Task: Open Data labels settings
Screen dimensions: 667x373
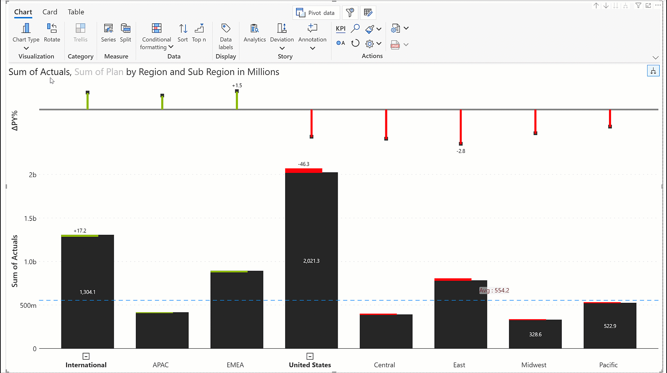Action: pyautogui.click(x=225, y=36)
